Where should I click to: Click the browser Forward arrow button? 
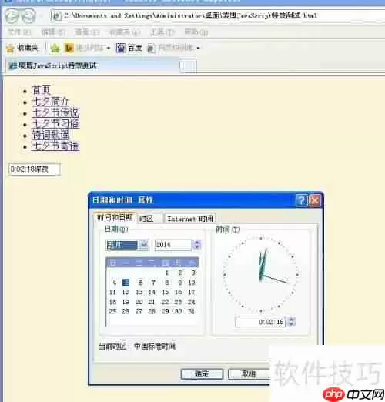[28, 16]
